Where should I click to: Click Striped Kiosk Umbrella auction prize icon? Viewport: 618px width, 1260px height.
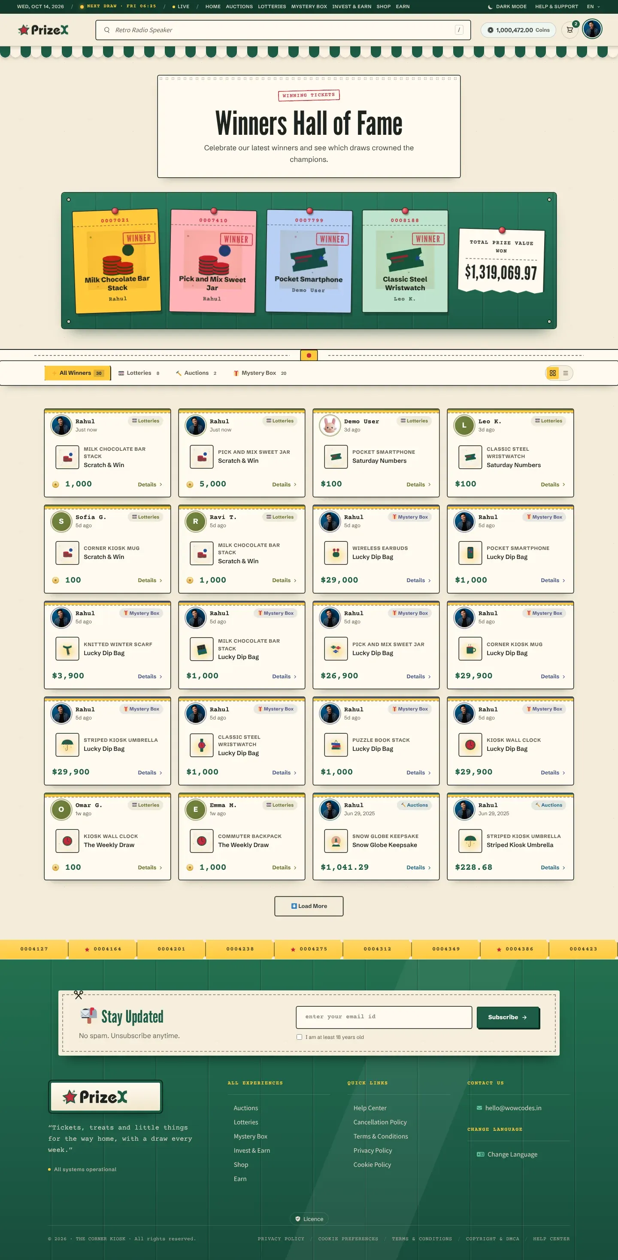[x=470, y=841]
